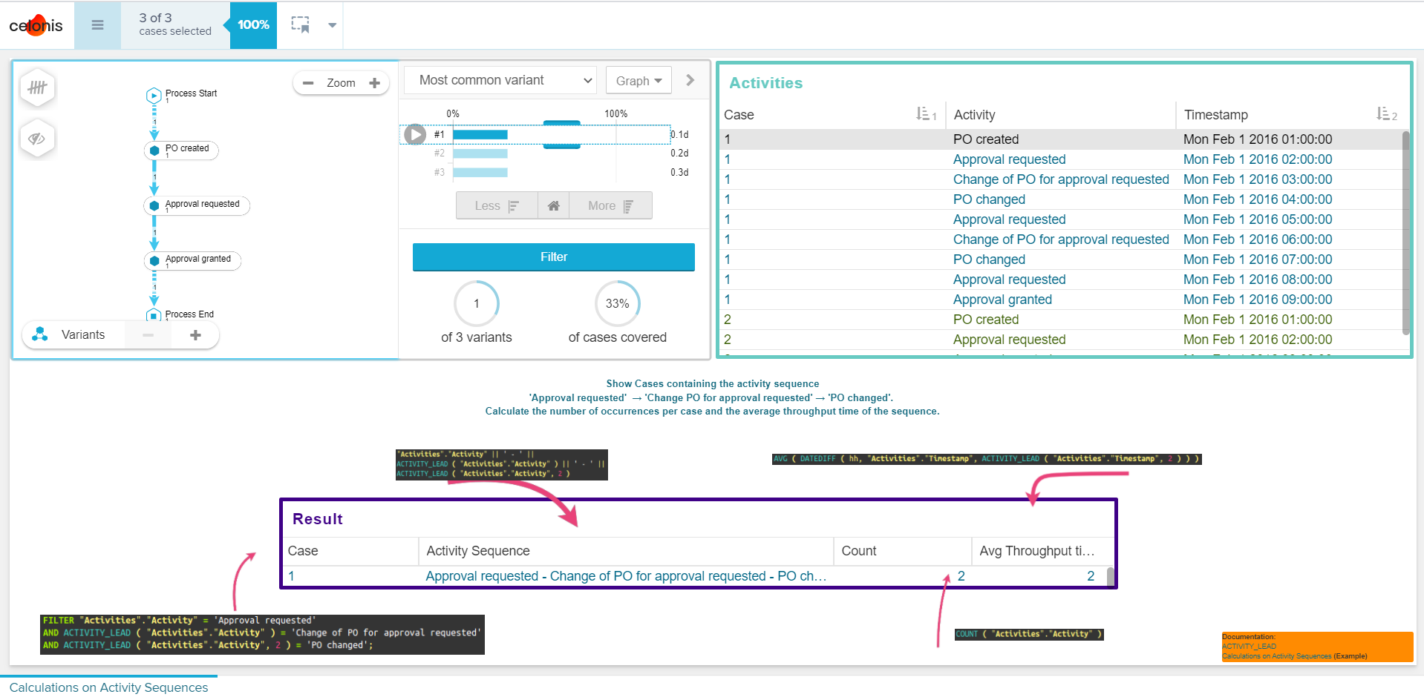Decrease the number of variants shown

148,335
